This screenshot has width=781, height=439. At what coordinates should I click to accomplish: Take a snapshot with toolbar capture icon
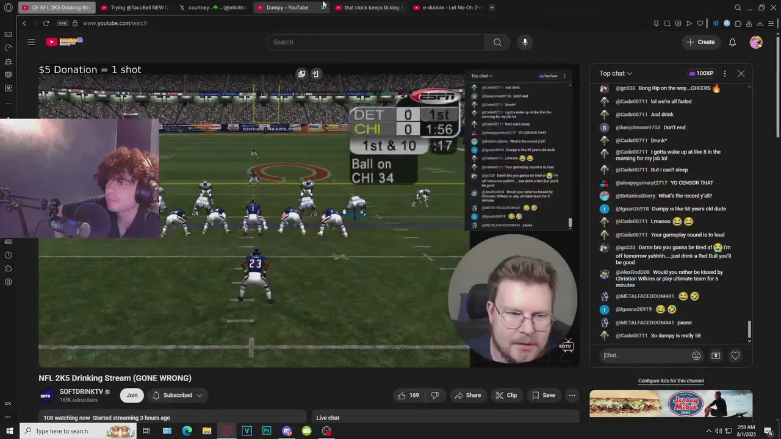667,23
